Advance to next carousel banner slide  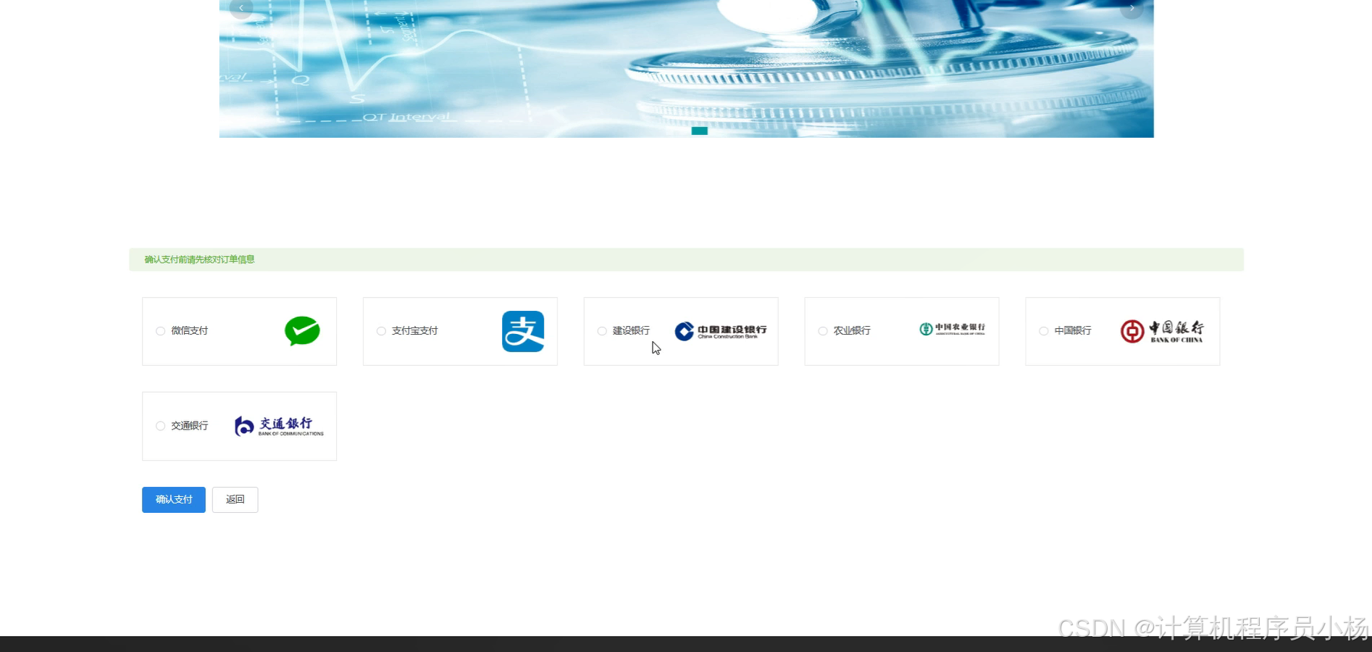(x=1132, y=8)
